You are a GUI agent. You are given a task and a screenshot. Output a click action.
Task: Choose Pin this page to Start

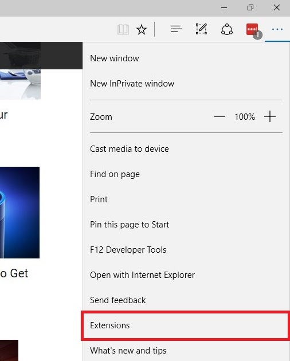186,225
